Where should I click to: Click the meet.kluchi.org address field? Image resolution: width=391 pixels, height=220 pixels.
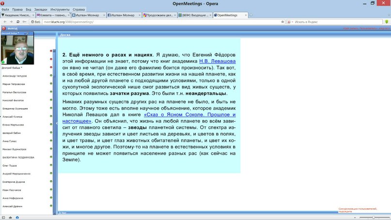[162, 22]
